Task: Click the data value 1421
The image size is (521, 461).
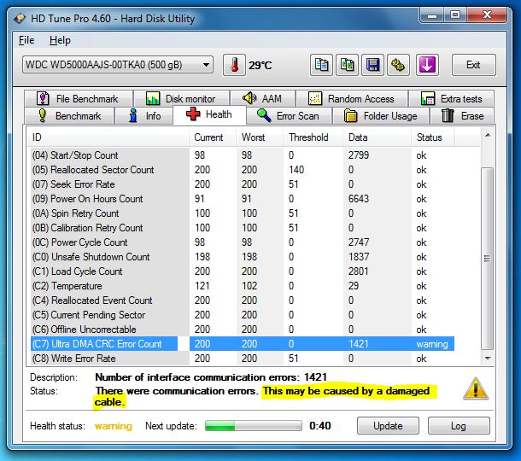Action: [359, 344]
